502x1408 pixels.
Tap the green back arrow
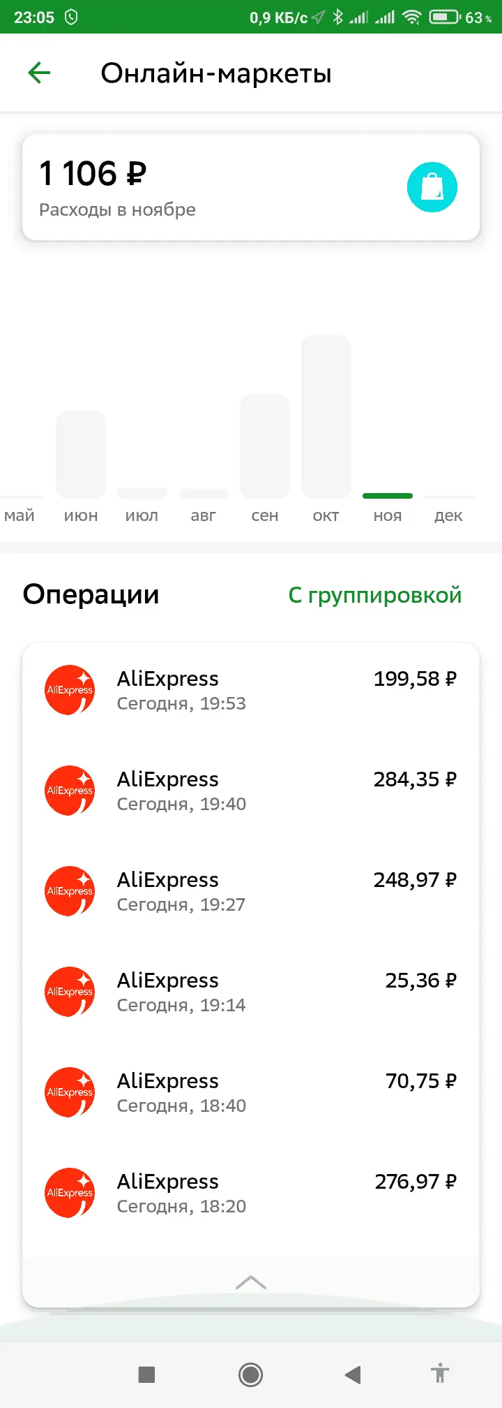(x=39, y=73)
